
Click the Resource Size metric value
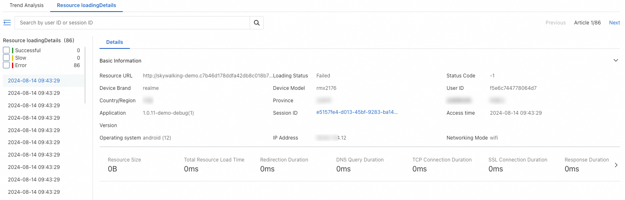[112, 169]
